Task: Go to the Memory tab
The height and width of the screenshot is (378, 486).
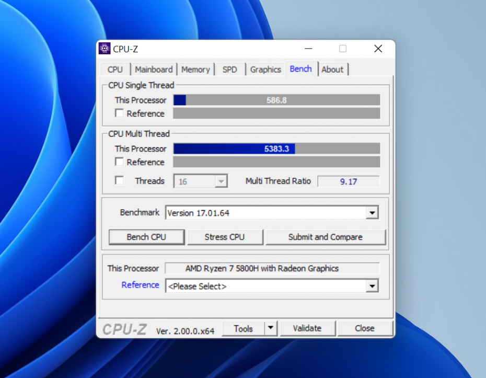Action: [195, 70]
